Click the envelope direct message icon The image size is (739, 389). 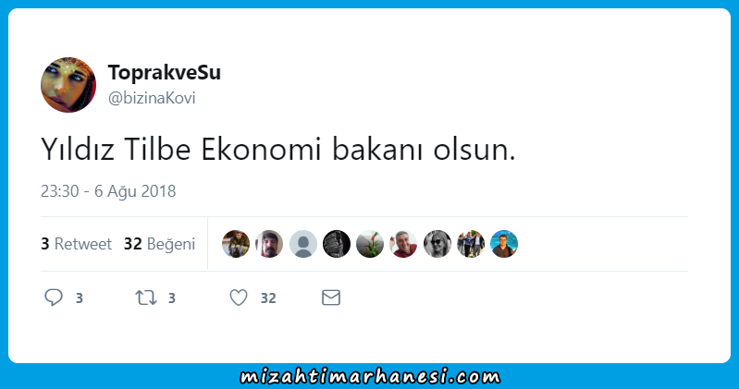[331, 298]
